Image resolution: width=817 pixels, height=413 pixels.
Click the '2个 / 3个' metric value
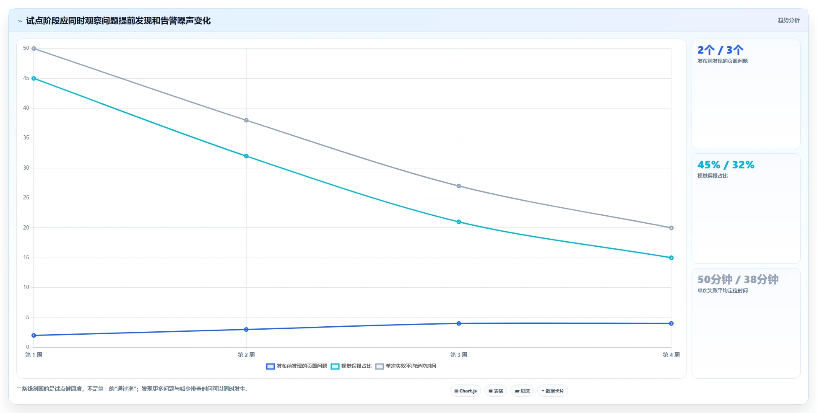[x=721, y=50]
